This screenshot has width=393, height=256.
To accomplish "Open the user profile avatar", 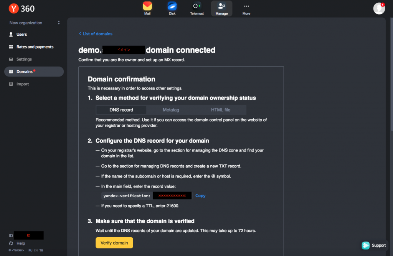I will (x=379, y=8).
